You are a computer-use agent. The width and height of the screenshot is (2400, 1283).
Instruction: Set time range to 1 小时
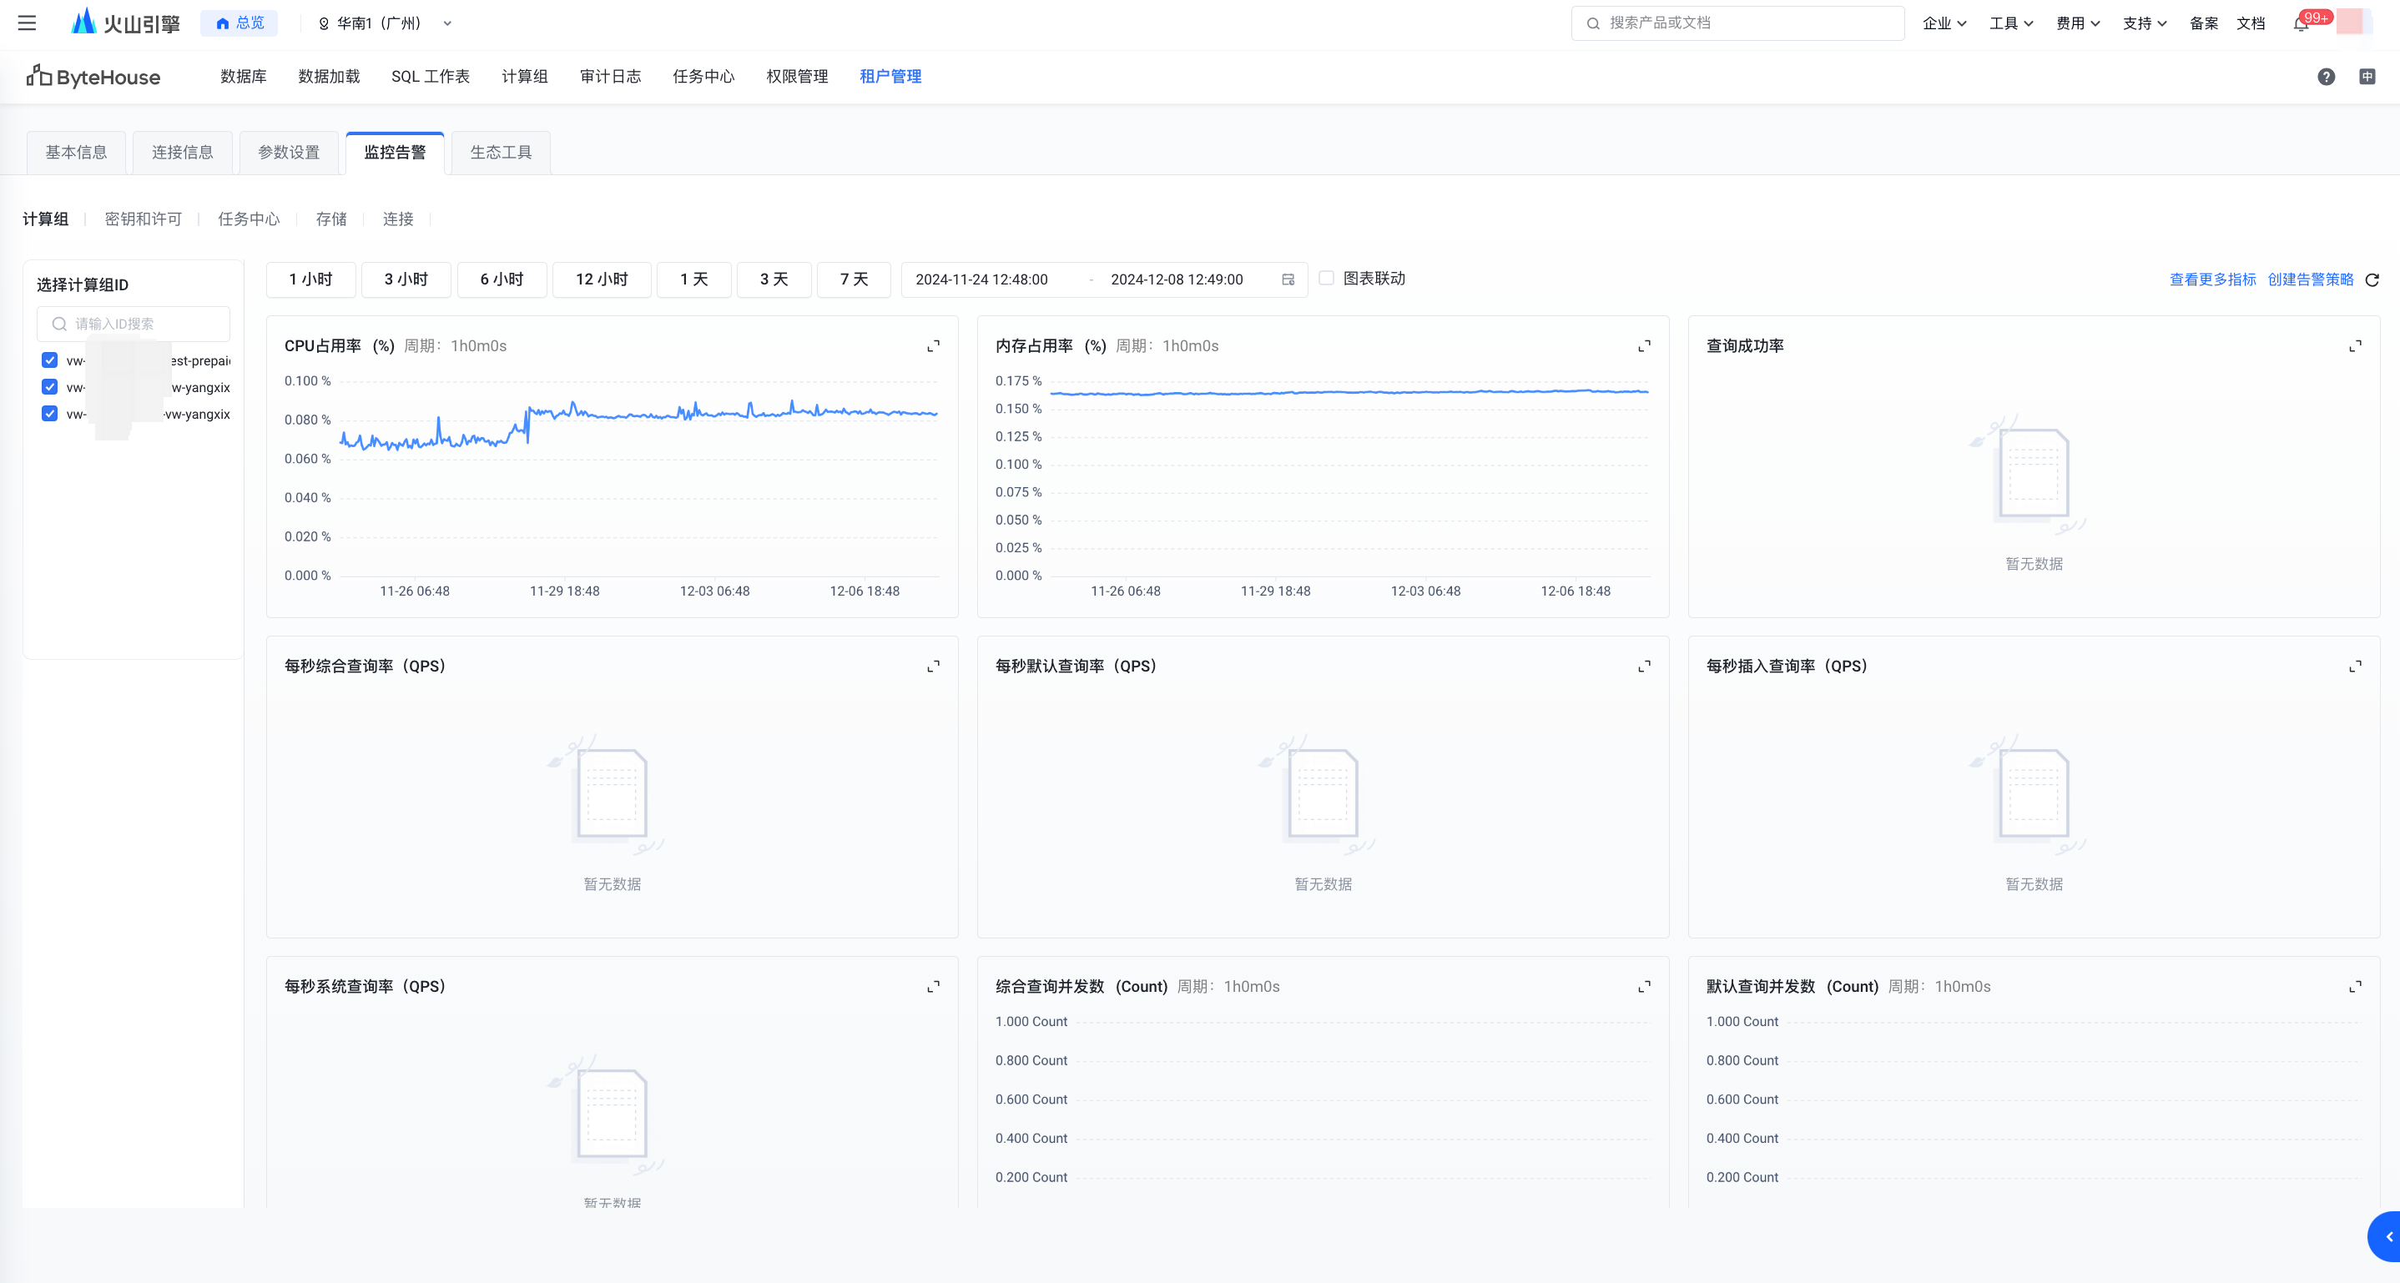pos(311,279)
